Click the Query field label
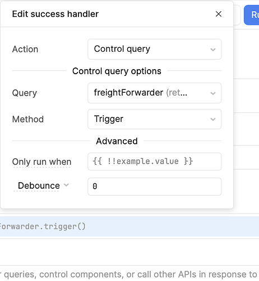Image resolution: width=259 pixels, height=281 pixels. point(25,93)
